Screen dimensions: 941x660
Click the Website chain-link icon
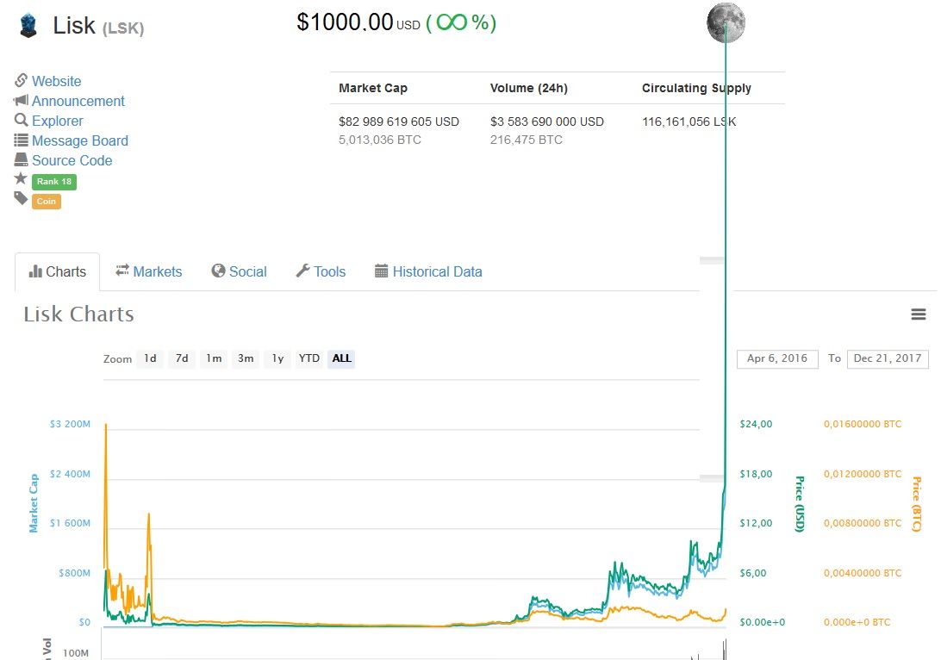pos(21,81)
